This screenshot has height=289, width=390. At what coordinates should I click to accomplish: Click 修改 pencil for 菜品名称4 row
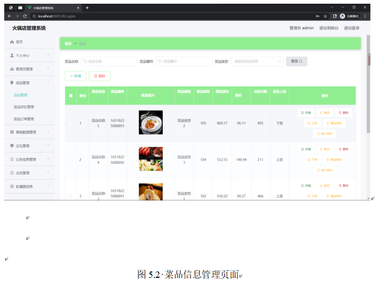tap(325, 149)
